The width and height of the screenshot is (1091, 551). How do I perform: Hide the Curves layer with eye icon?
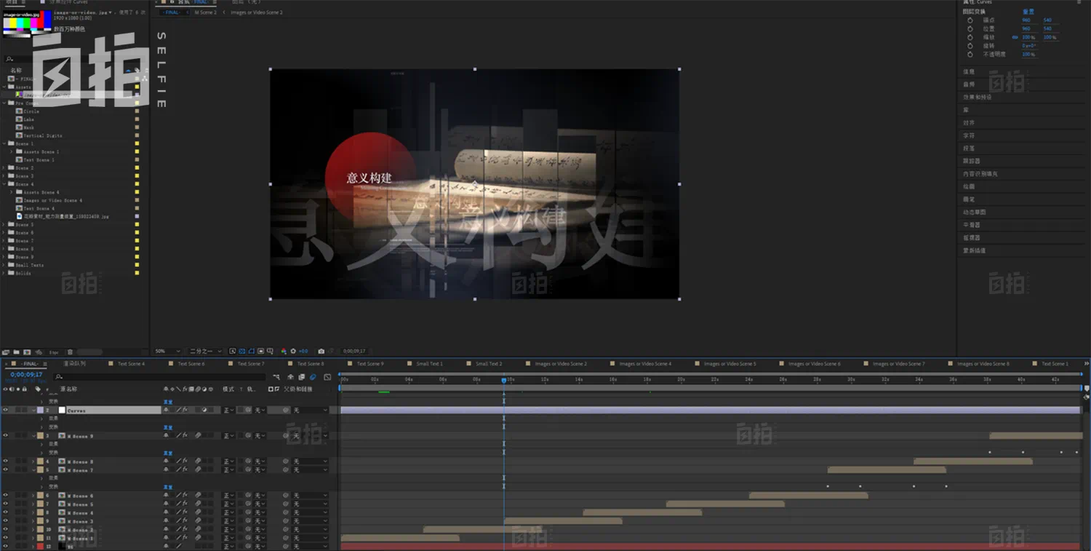pos(5,411)
